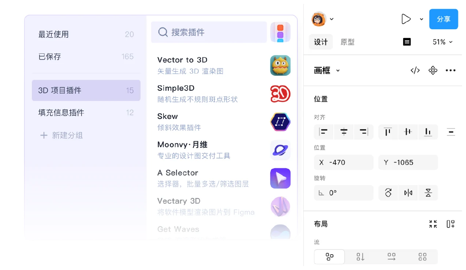Click the Vector to 3D plugin name

182,60
